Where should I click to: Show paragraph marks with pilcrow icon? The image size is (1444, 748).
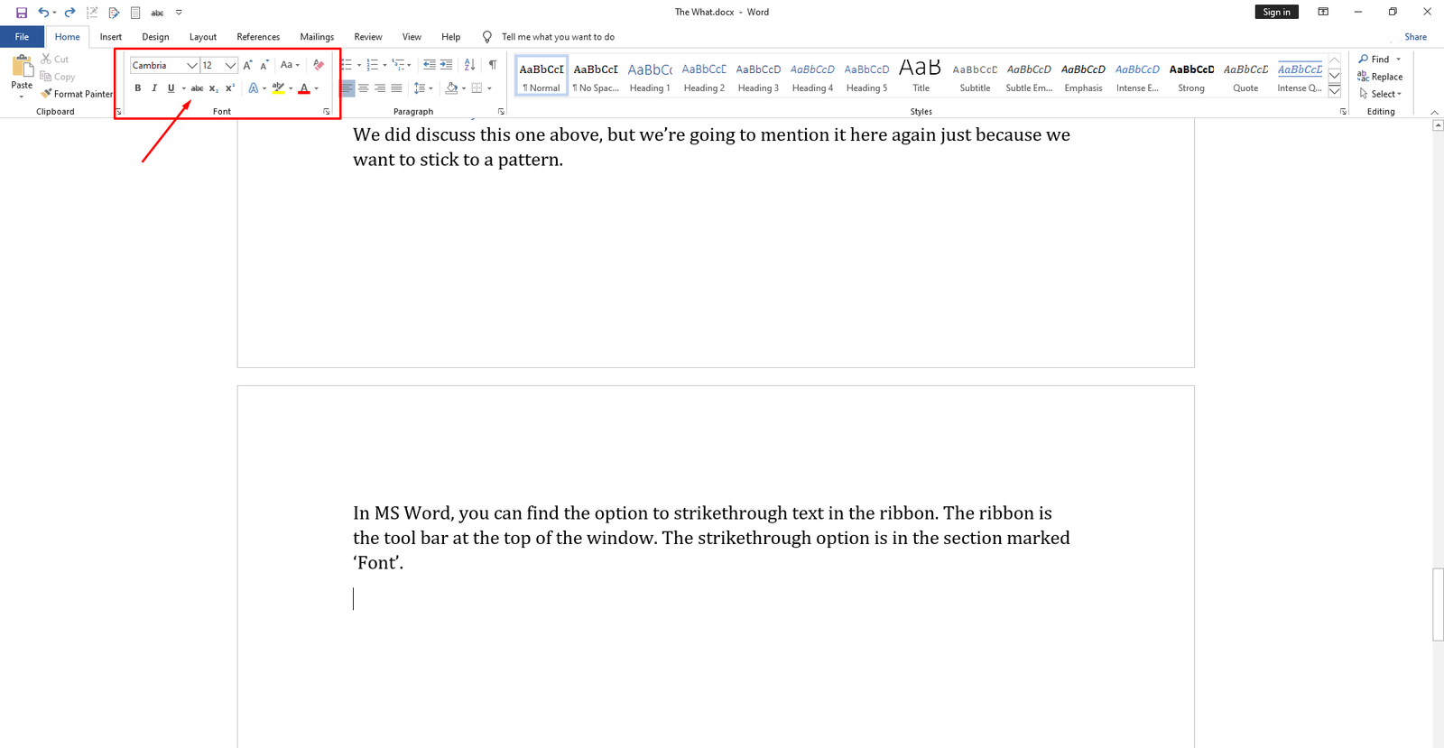[493, 65]
